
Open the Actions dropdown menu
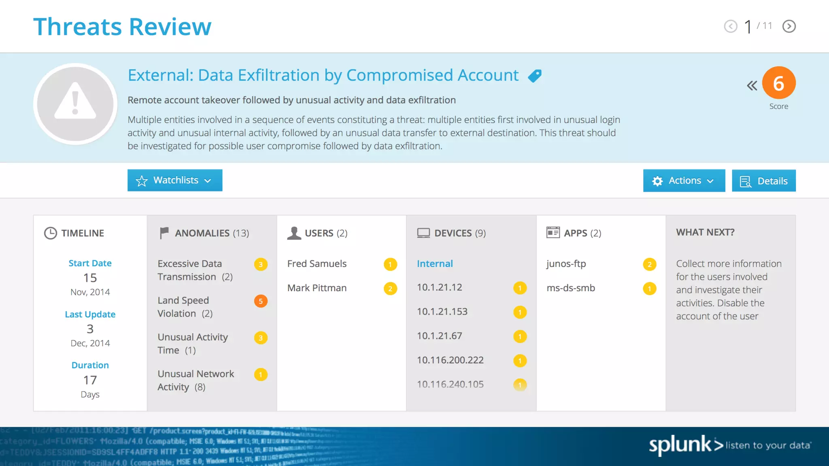pos(684,181)
